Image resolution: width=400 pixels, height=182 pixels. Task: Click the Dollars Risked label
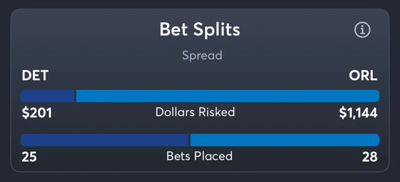(195, 112)
